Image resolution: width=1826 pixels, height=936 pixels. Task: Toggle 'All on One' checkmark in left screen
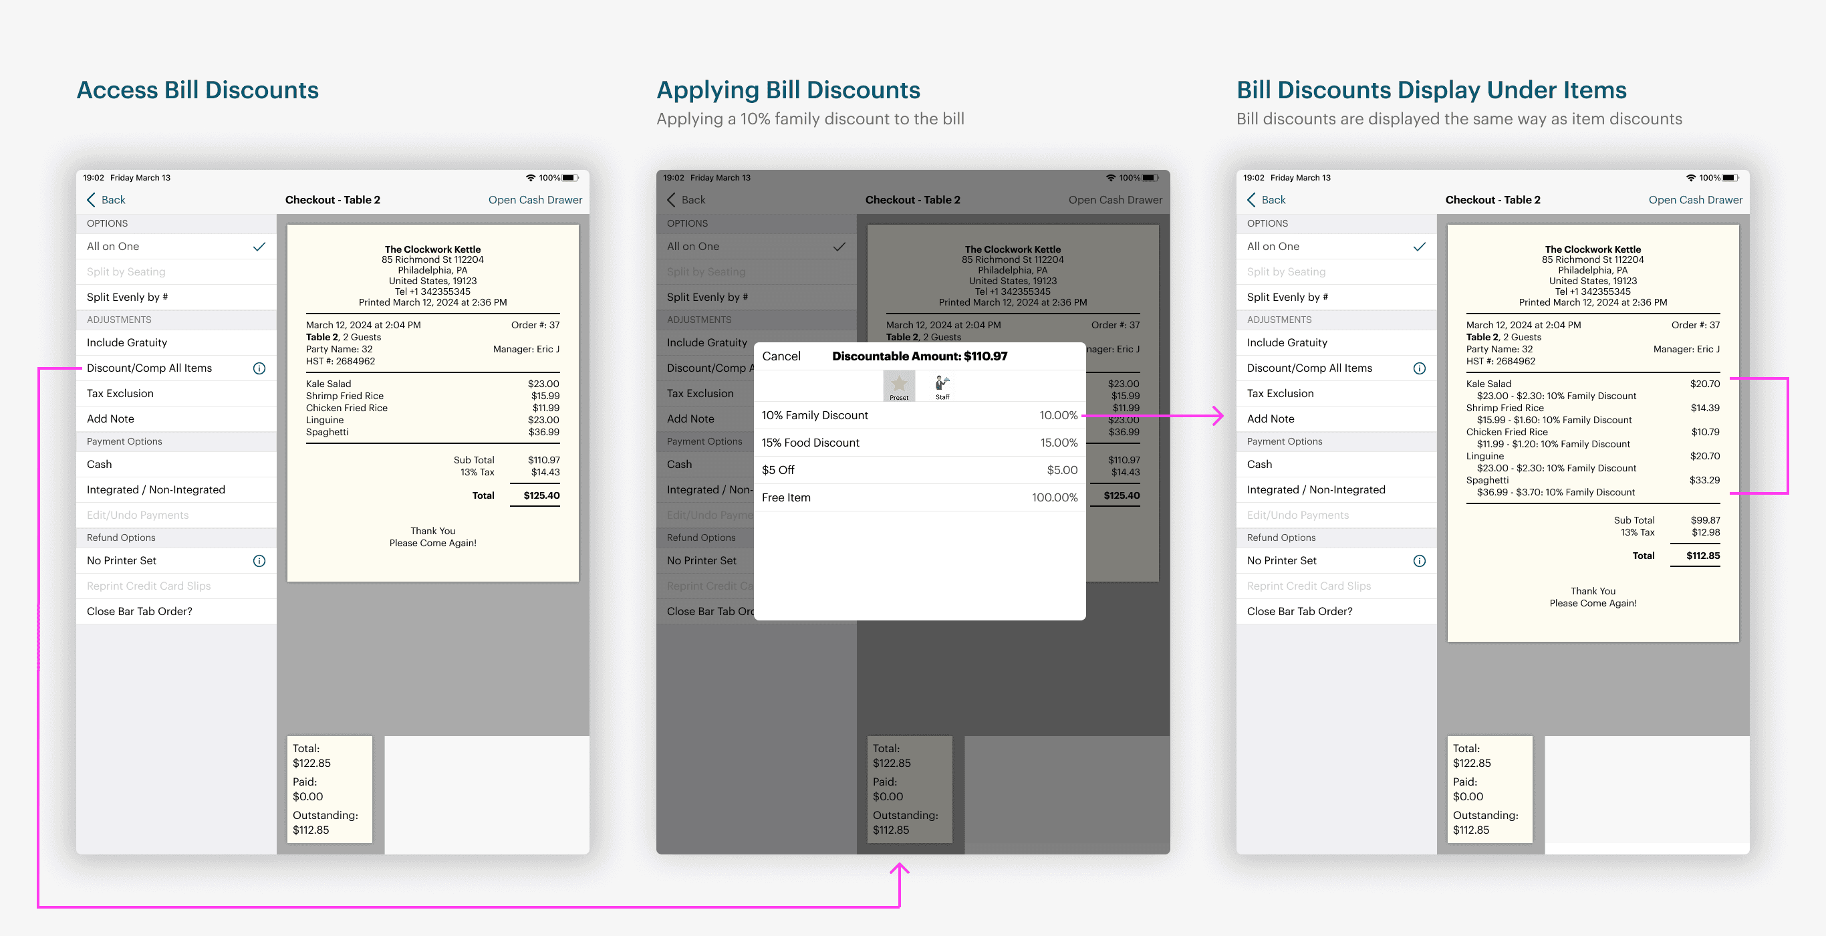click(259, 247)
